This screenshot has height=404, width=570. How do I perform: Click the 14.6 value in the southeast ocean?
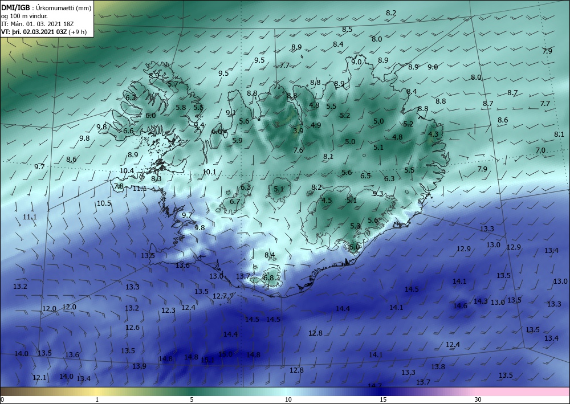(x=460, y=305)
